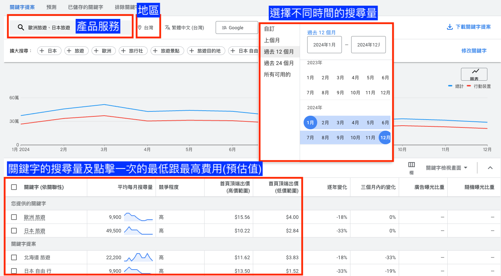Viewport: 501px width, 276px height.
Task: Add the 旅遊景點 broaden-search chip
Action: click(167, 51)
